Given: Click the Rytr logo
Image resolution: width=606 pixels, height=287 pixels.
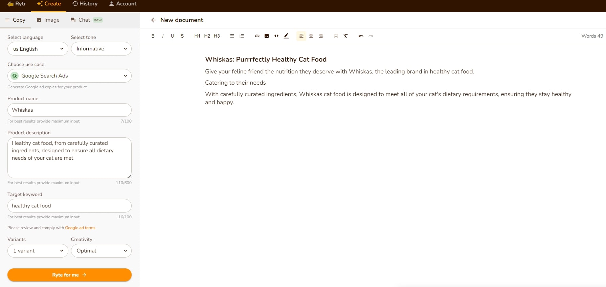Looking at the screenshot, I should 17,4.
